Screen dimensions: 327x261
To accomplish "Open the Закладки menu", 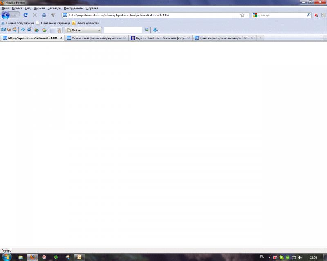I will click(54, 8).
